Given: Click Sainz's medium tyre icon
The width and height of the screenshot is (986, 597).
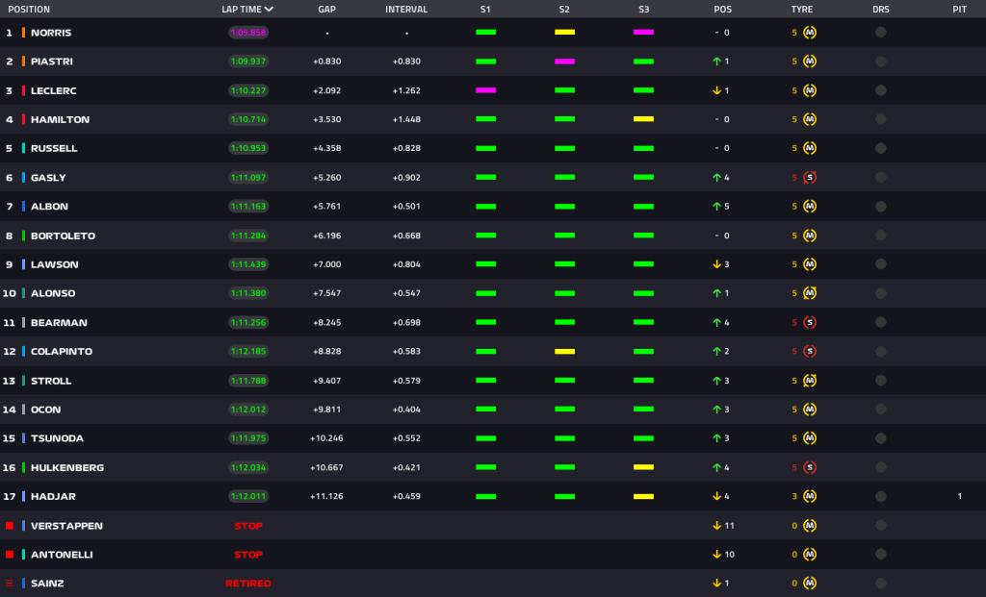Looking at the screenshot, I should (x=810, y=584).
